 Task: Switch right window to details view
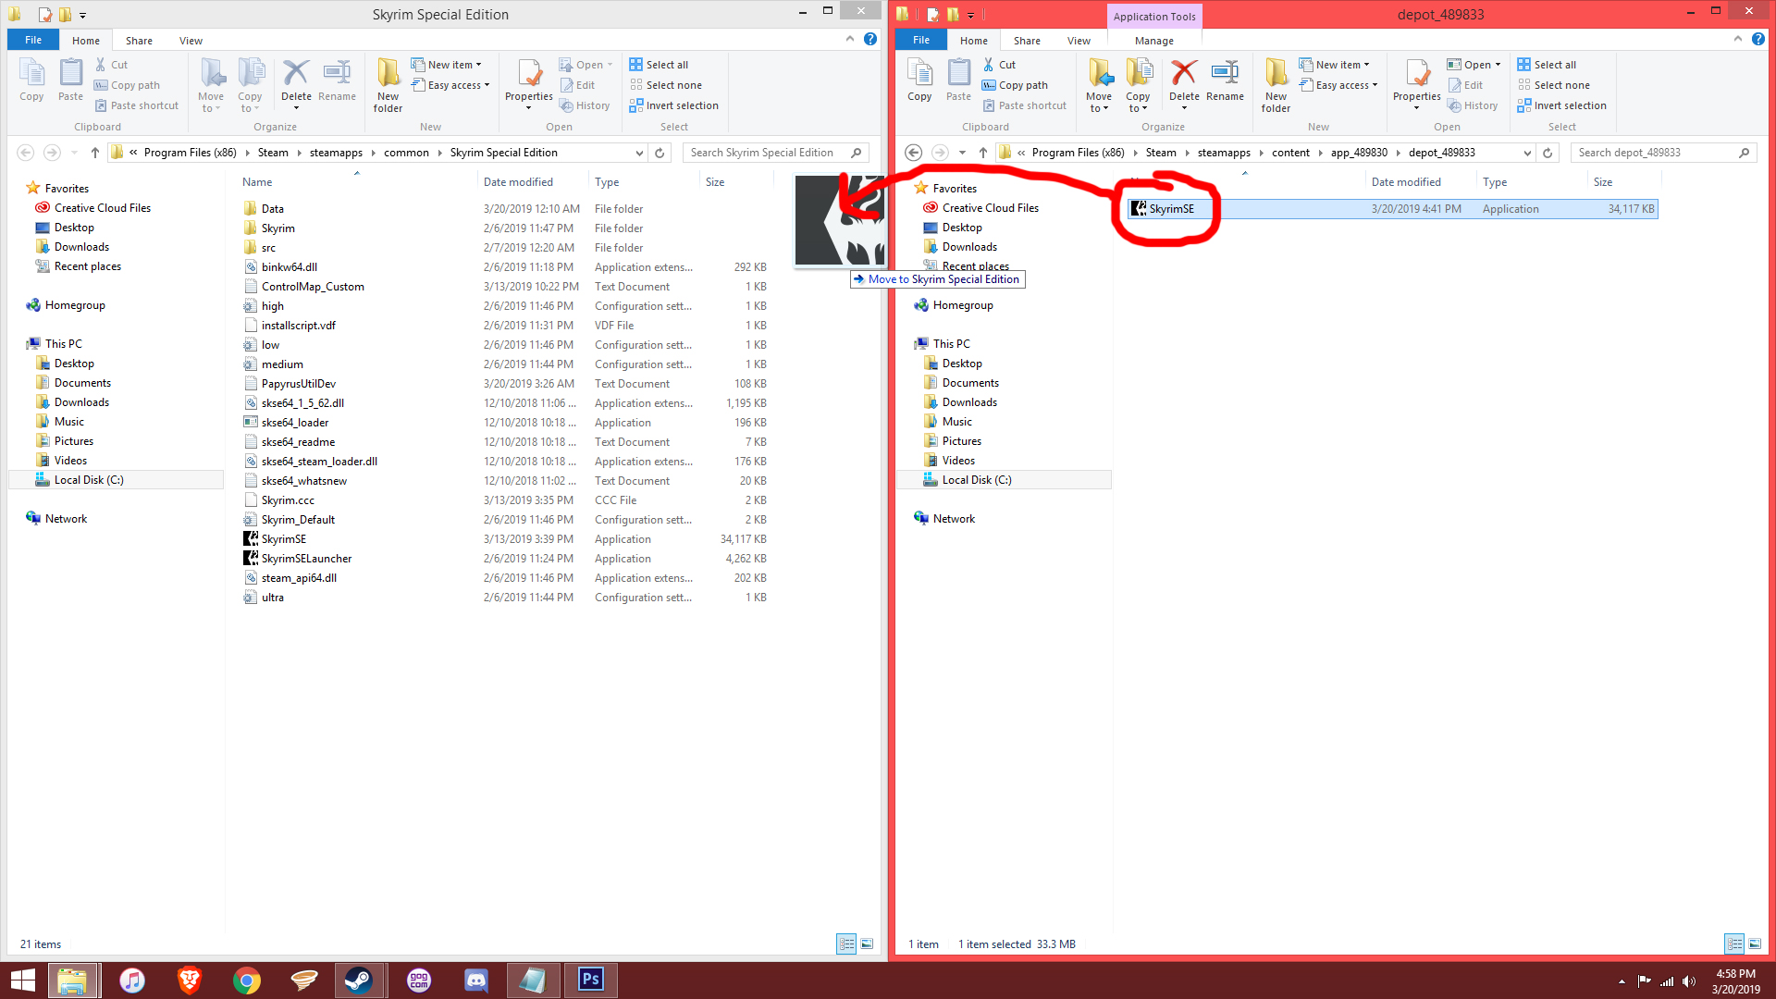[1733, 943]
